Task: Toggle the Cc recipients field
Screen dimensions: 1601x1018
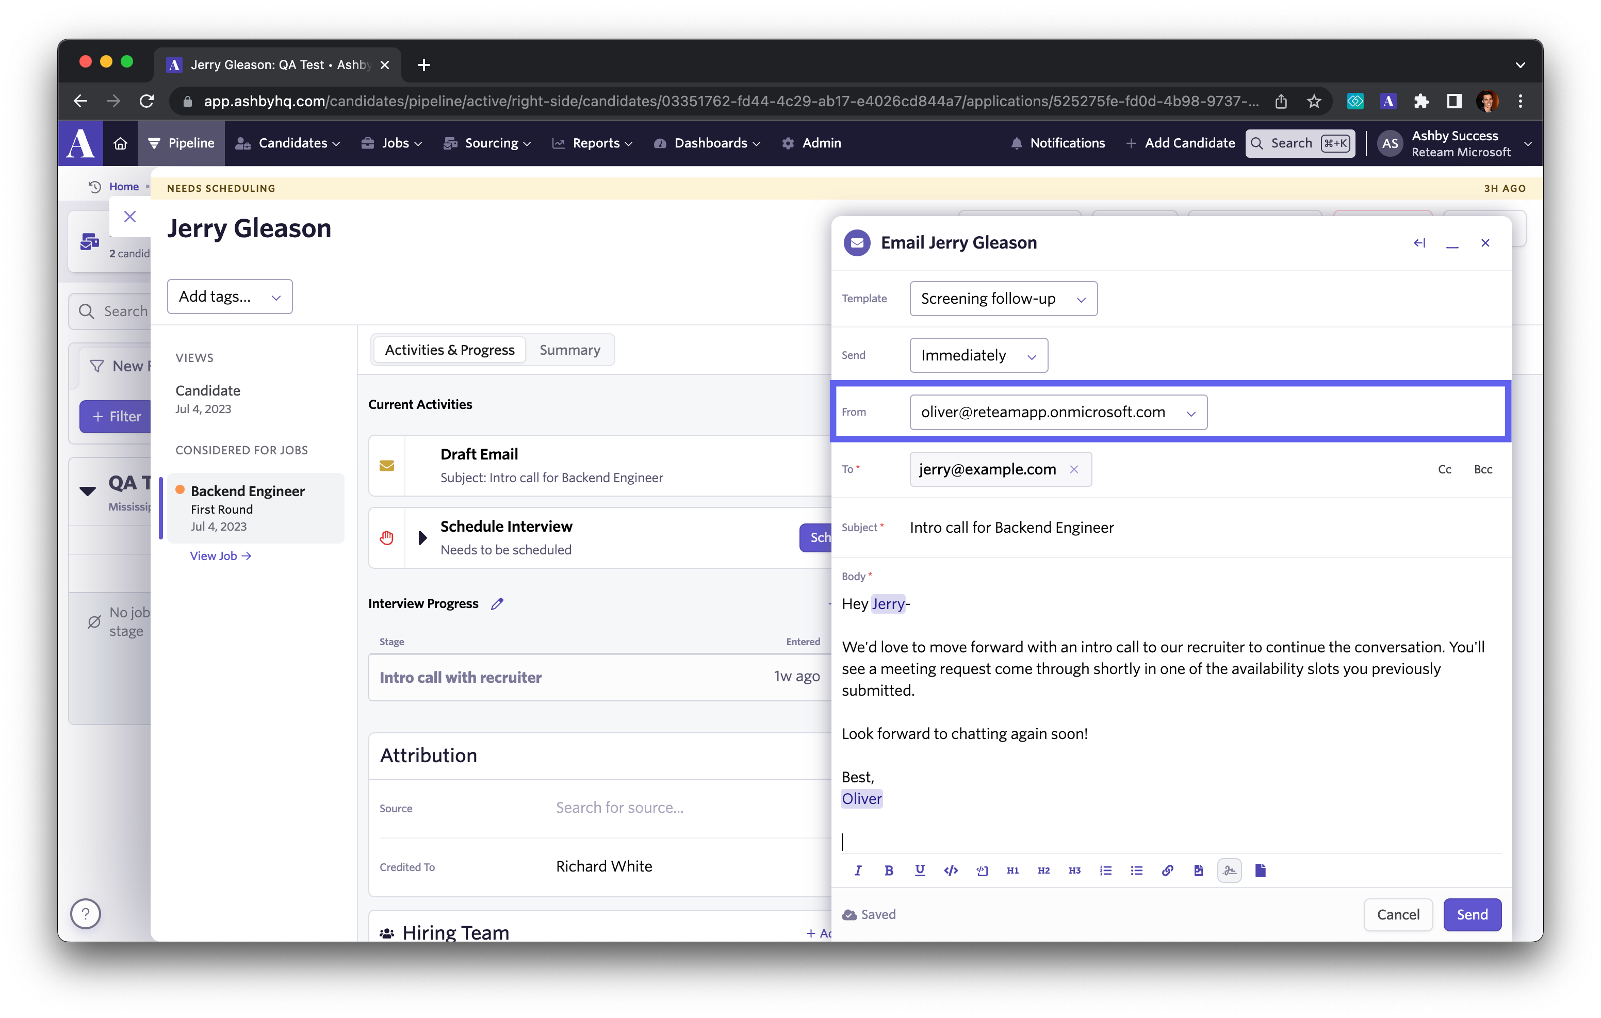Action: (x=1445, y=468)
